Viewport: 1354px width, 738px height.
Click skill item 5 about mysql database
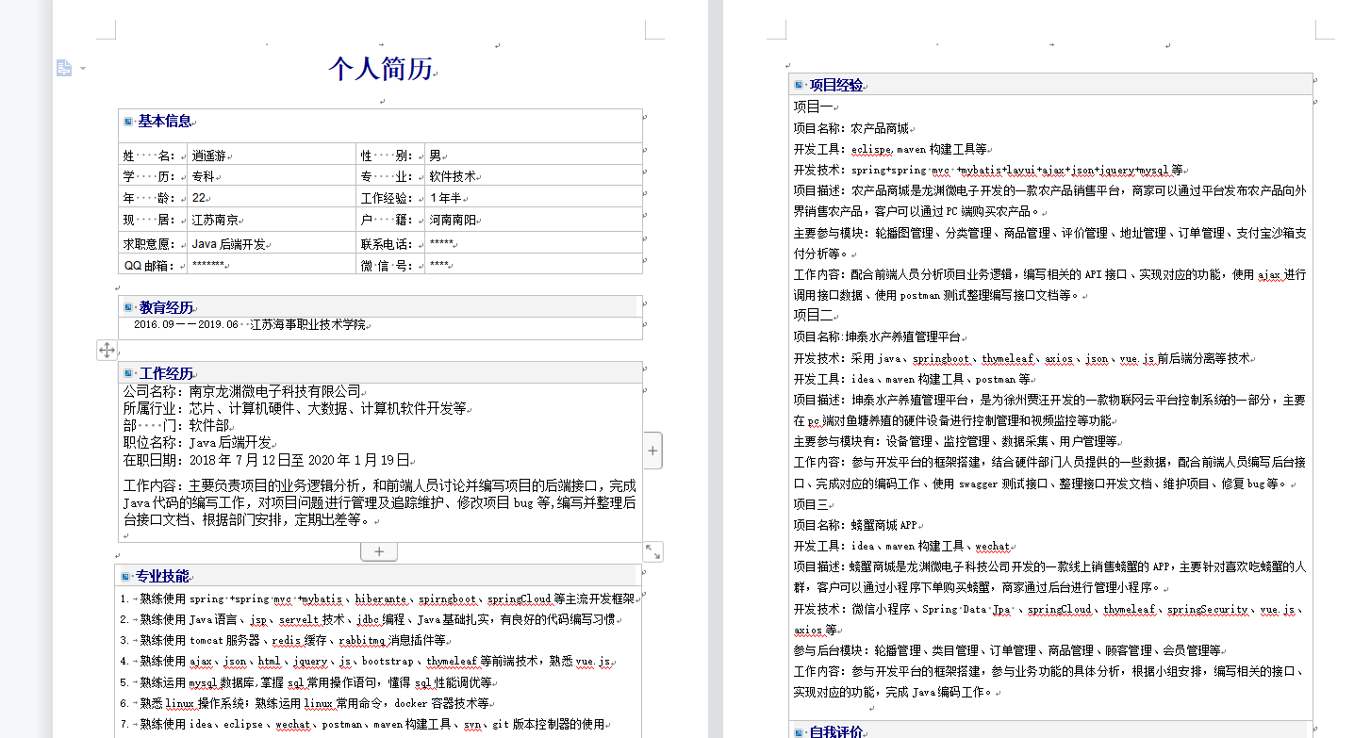307,681
